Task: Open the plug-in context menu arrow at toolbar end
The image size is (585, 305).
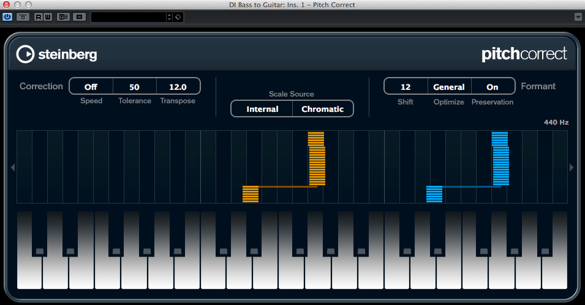Action: tap(578, 17)
